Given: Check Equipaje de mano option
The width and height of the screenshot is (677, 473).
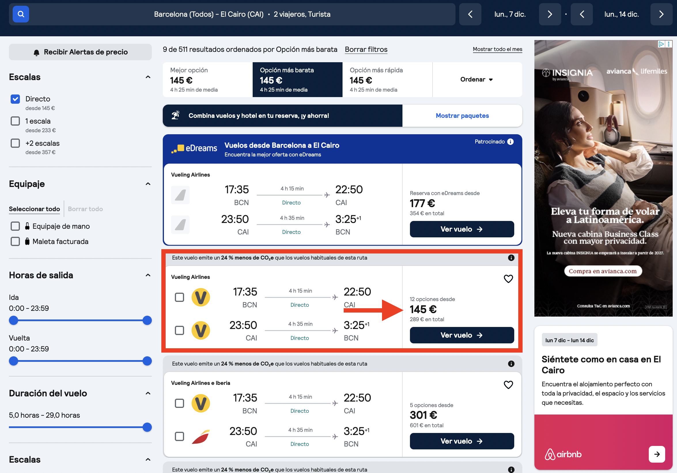Looking at the screenshot, I should click(15, 226).
